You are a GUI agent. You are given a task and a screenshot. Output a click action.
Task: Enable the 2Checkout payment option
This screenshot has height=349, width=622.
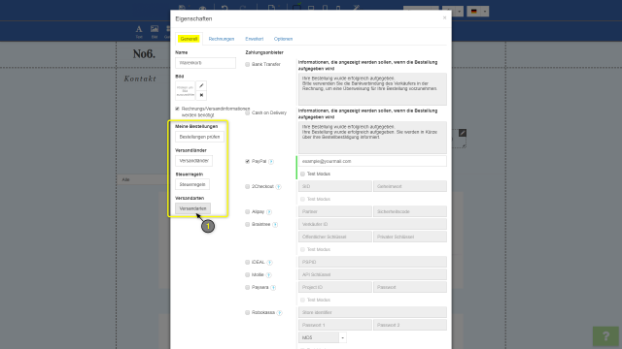click(x=248, y=186)
